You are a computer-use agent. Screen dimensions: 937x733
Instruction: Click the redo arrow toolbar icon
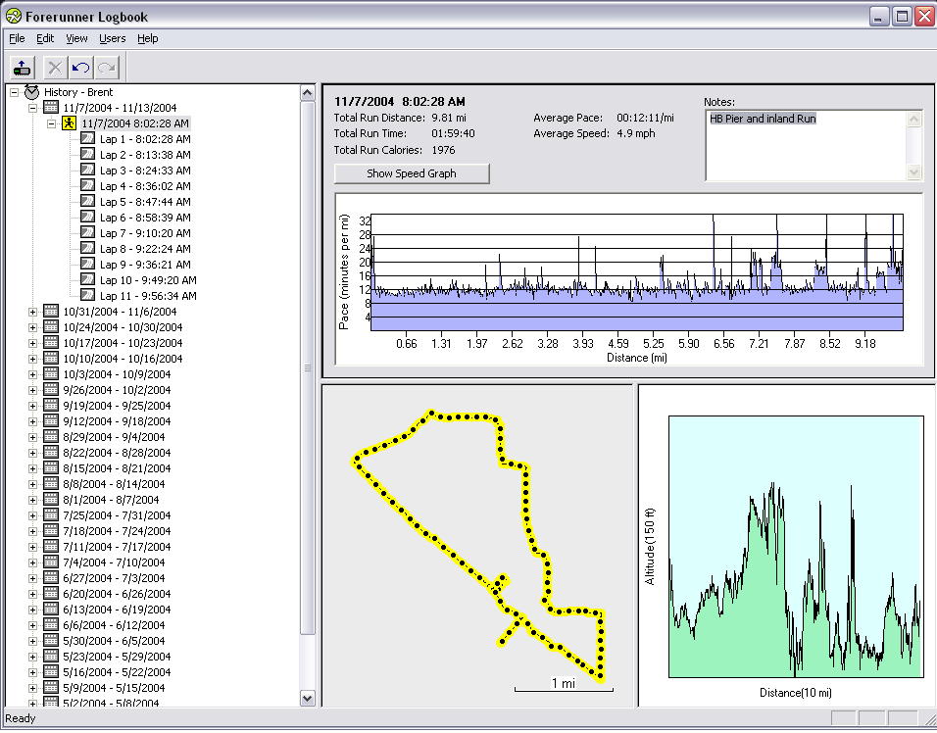107,68
